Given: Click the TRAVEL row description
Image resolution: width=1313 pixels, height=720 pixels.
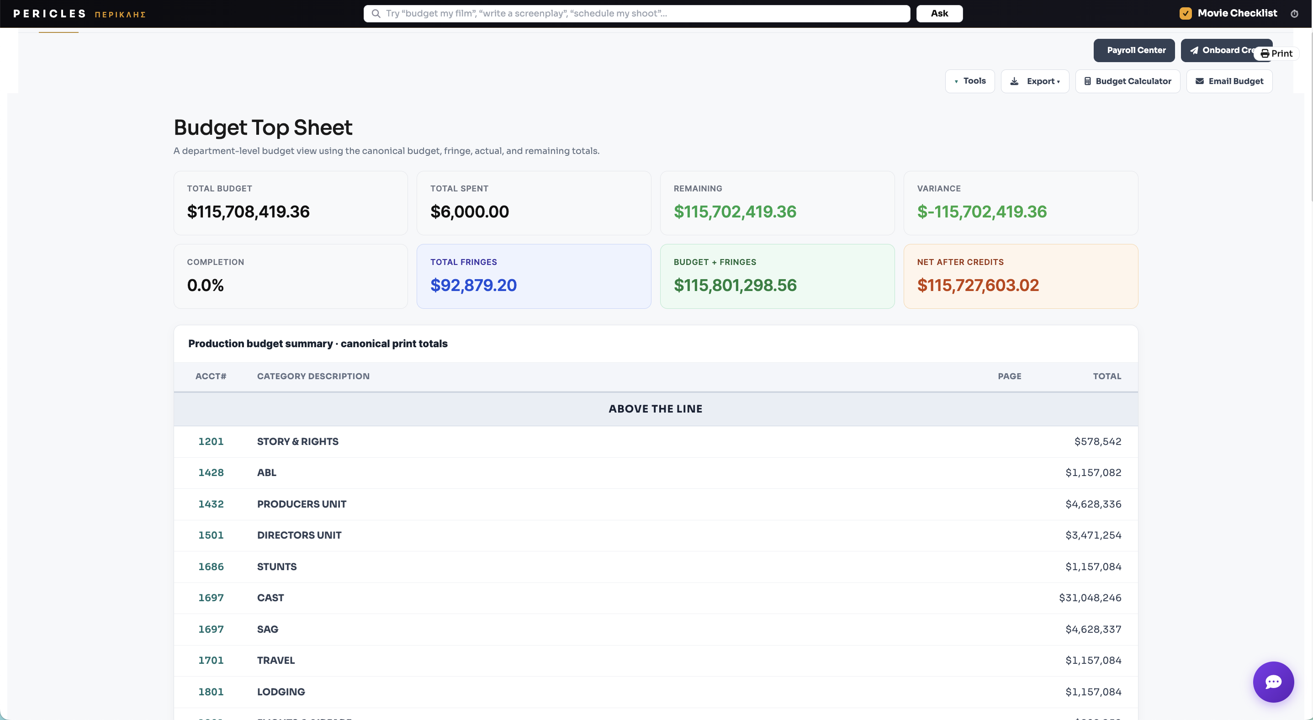Looking at the screenshot, I should (x=276, y=661).
